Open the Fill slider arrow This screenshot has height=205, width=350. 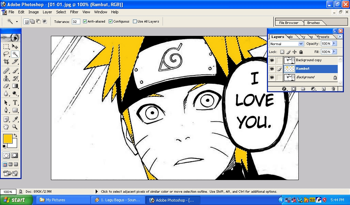point(334,52)
